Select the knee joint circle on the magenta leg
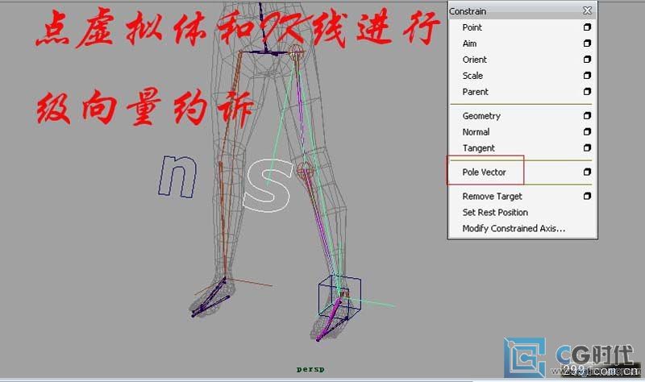The height and width of the screenshot is (382, 645). click(x=306, y=170)
